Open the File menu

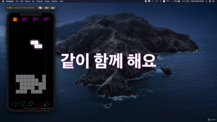[x=17, y=1]
